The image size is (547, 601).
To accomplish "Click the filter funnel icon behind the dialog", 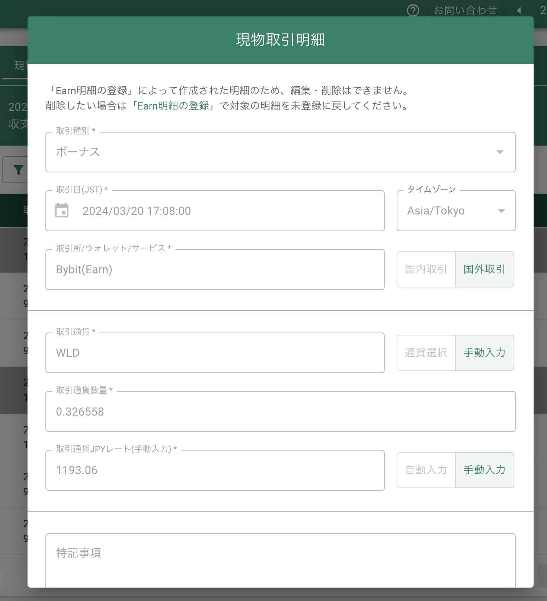I will click(x=18, y=169).
